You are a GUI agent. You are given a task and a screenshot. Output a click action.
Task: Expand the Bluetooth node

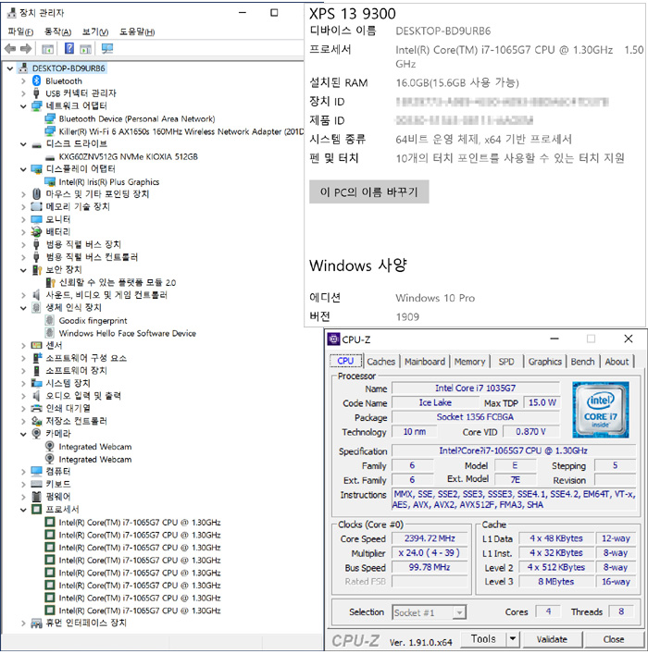point(23,81)
